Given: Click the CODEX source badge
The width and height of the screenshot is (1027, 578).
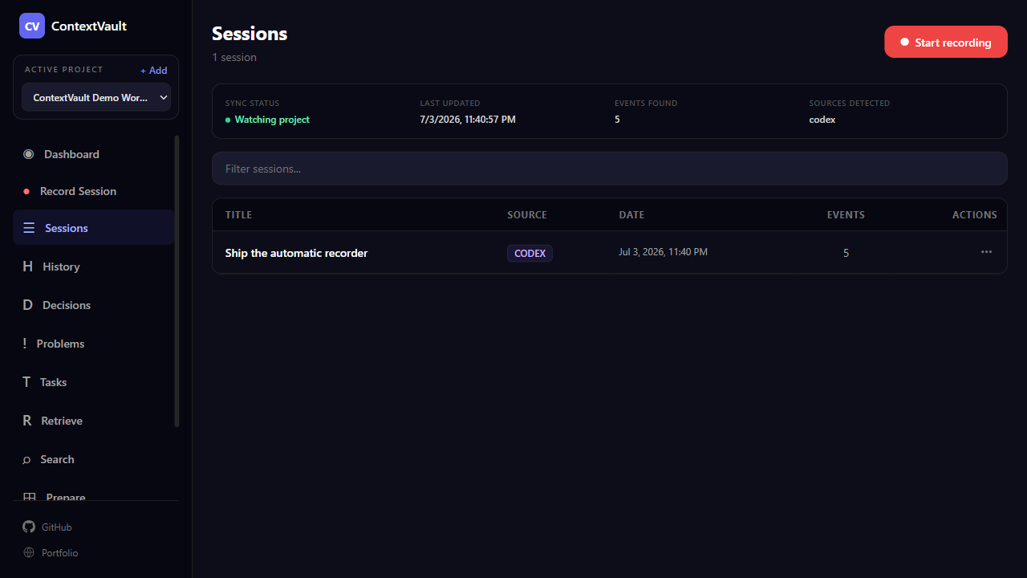Looking at the screenshot, I should (530, 253).
